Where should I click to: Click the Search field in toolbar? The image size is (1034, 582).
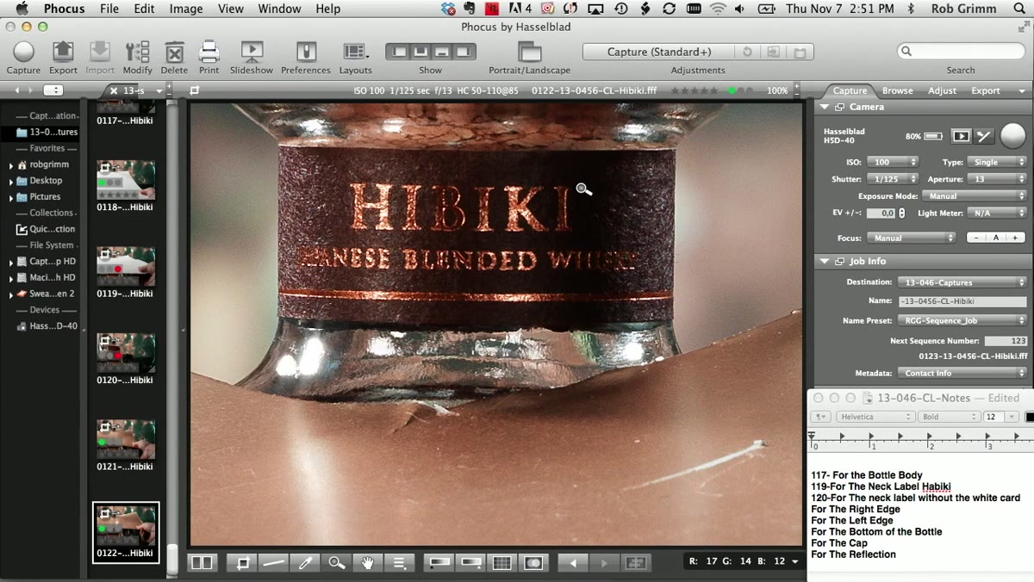click(x=961, y=52)
